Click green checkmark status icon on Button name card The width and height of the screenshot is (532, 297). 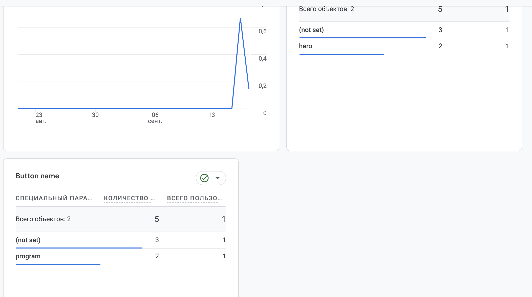coord(204,178)
